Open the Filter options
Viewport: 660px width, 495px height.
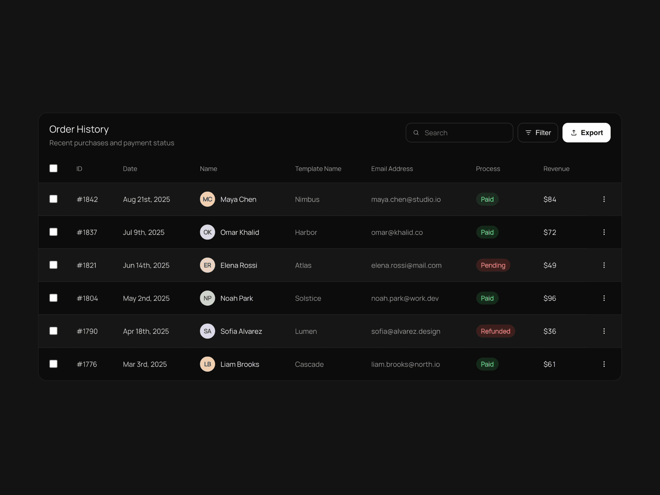tap(538, 133)
